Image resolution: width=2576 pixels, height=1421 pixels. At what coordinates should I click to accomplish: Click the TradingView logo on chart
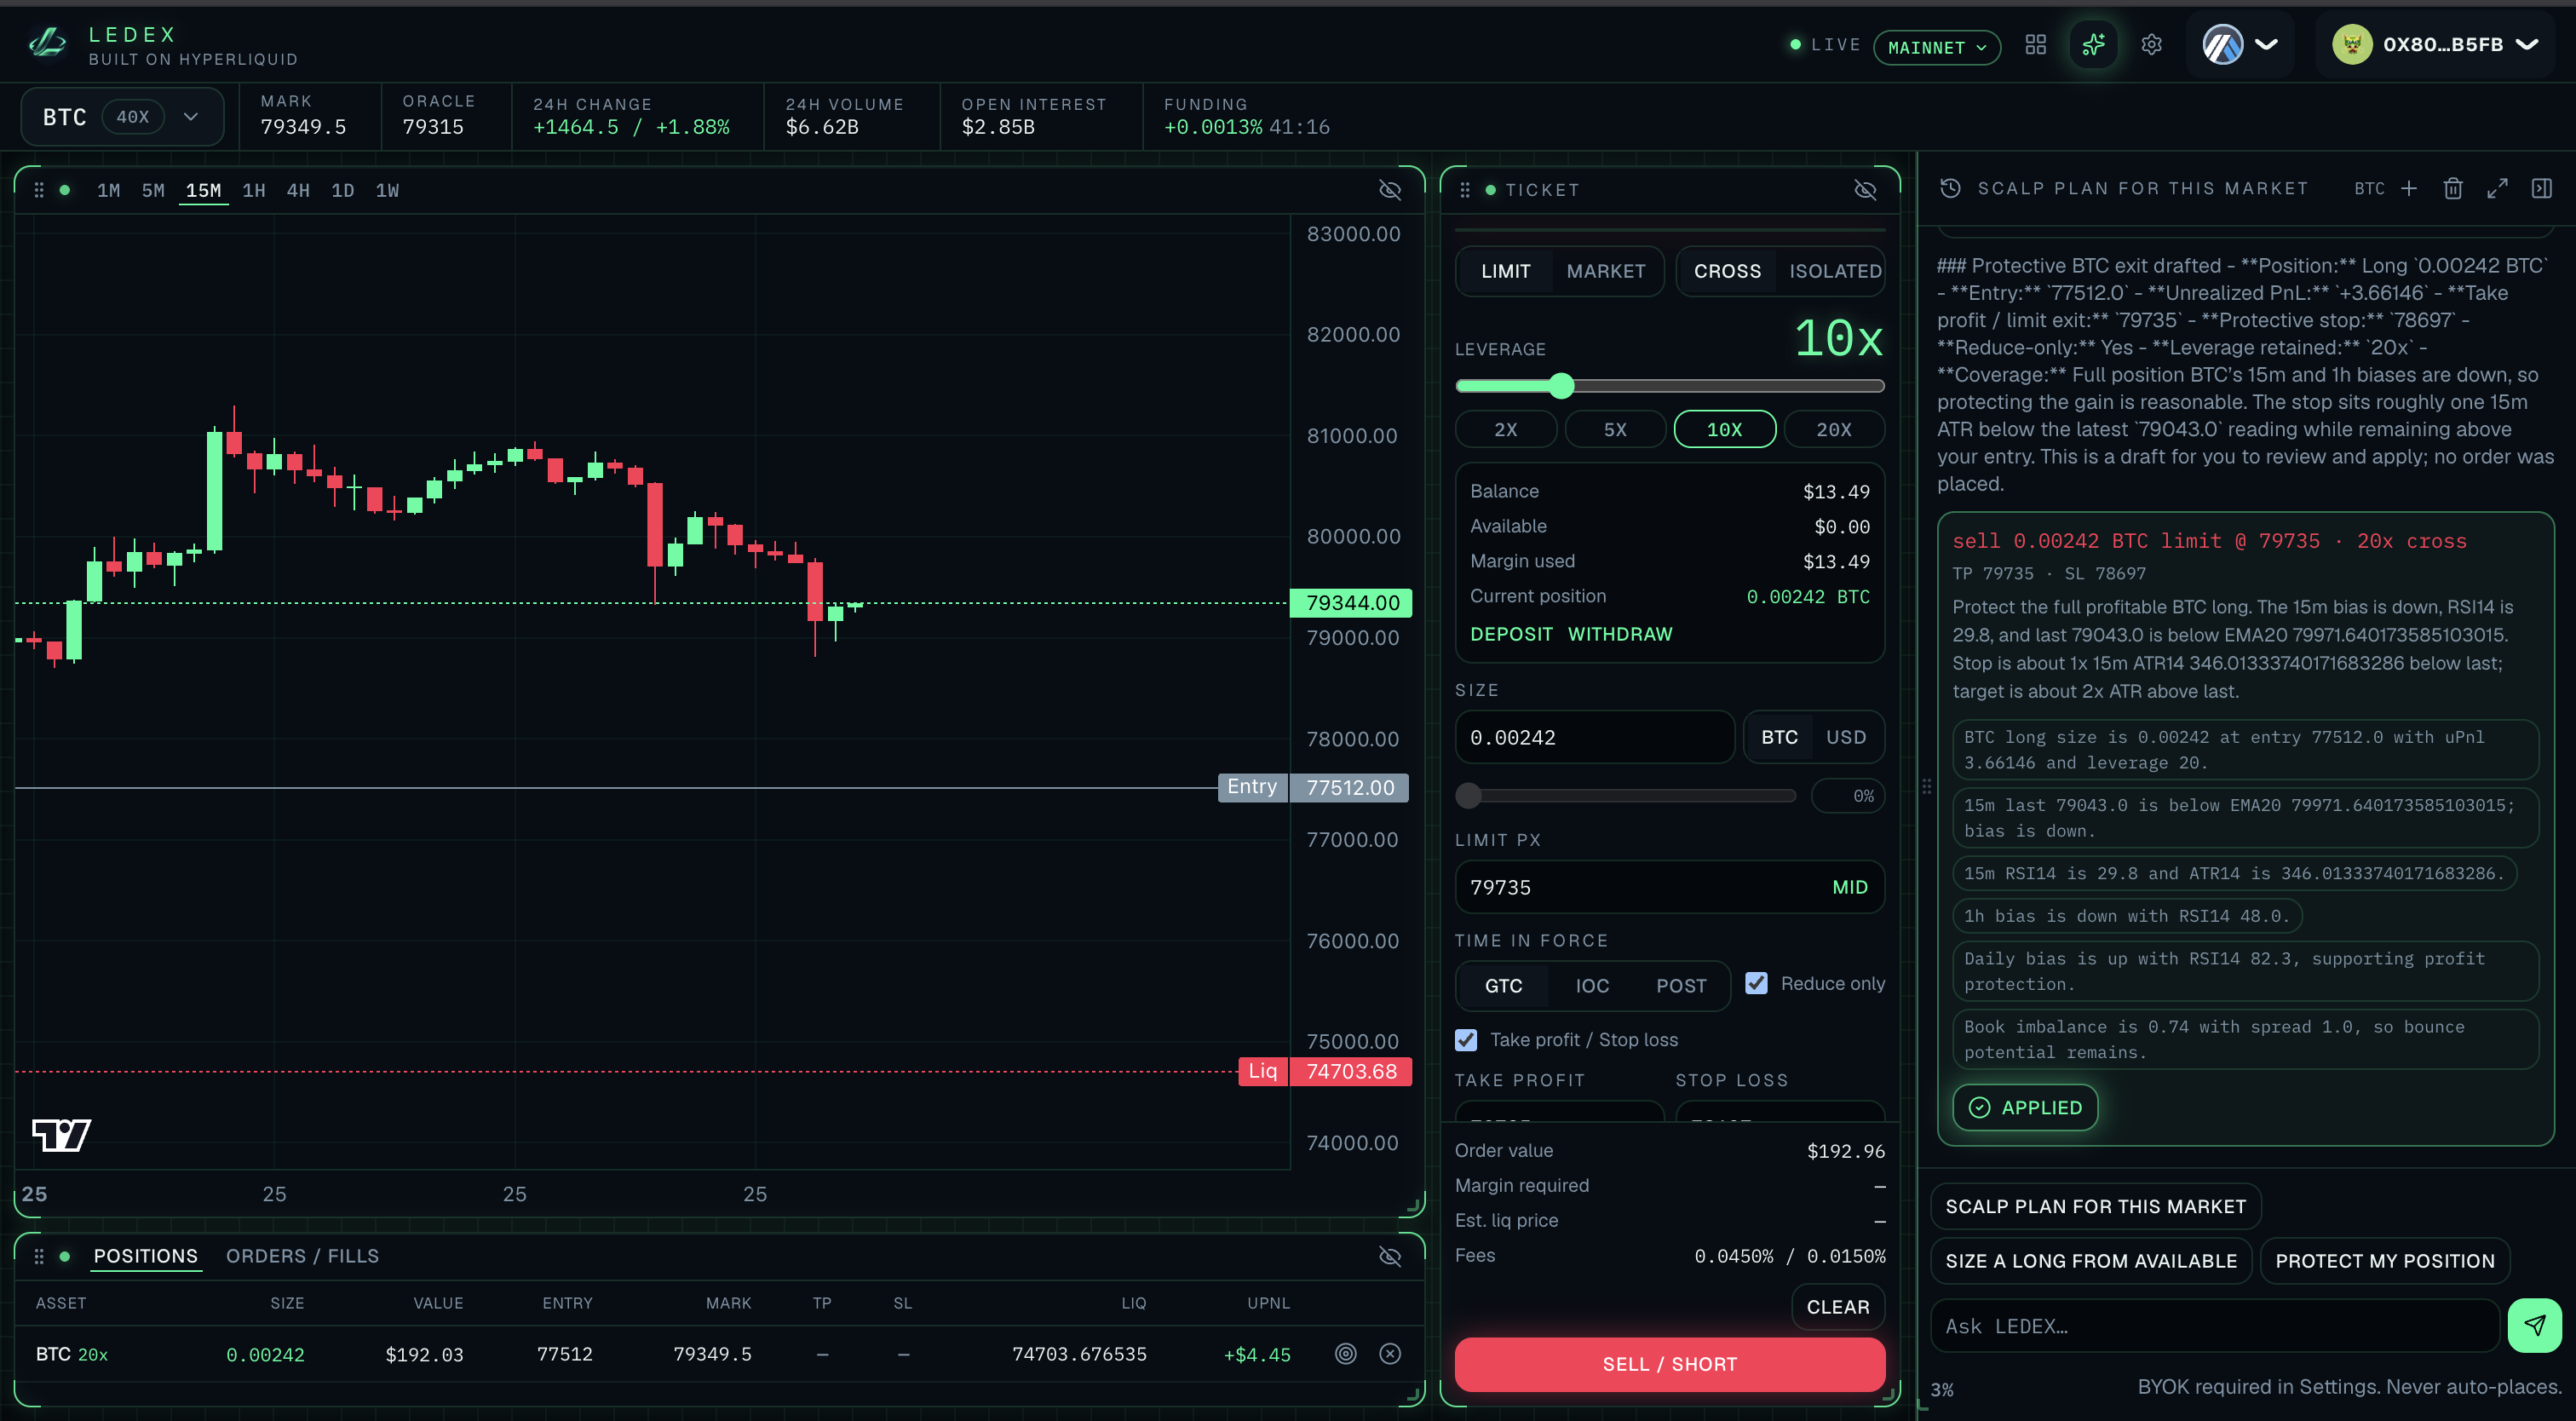[62, 1134]
